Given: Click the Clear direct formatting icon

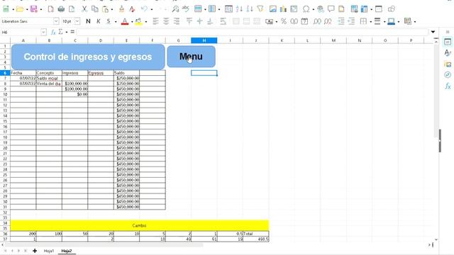Looking at the screenshot, I should point(132,9).
